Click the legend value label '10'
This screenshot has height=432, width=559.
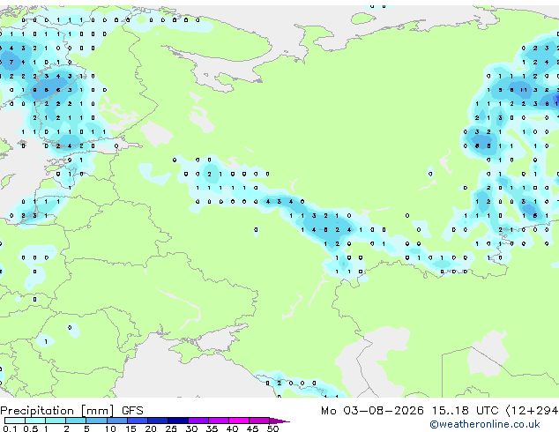[110, 428]
